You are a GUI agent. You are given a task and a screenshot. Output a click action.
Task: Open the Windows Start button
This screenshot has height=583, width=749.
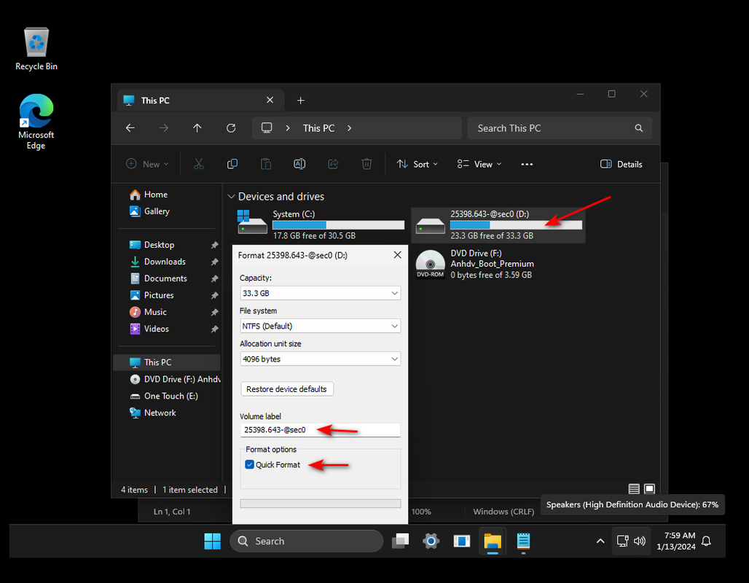click(213, 541)
